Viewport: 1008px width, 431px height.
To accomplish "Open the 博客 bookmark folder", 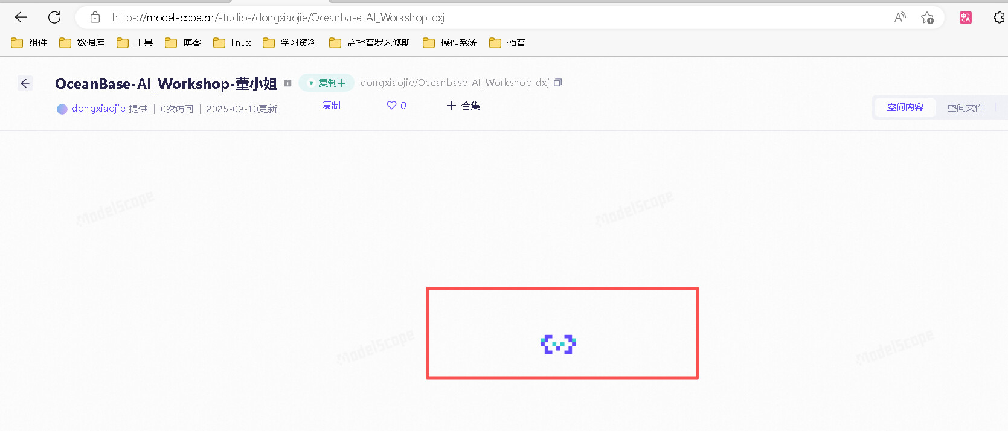I will coord(183,43).
